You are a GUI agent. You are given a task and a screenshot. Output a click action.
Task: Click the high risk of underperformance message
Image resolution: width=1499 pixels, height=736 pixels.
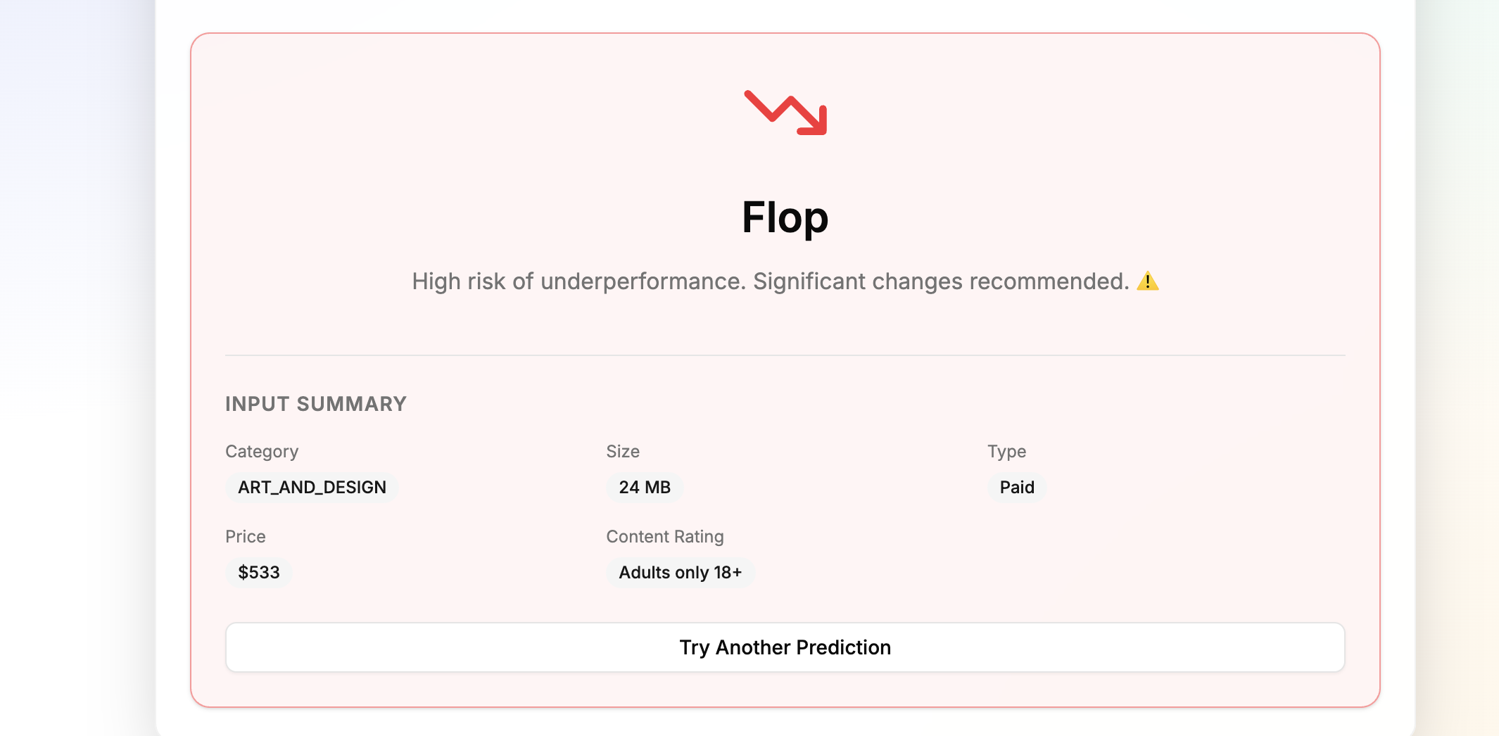pos(578,281)
